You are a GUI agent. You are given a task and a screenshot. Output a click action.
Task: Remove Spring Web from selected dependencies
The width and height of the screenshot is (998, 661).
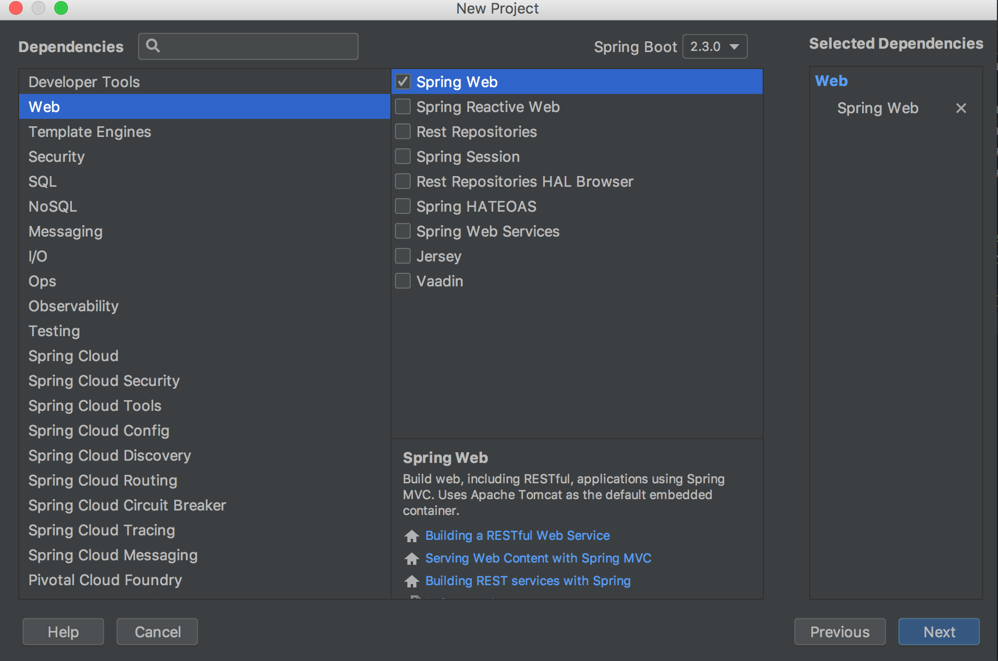pos(961,108)
